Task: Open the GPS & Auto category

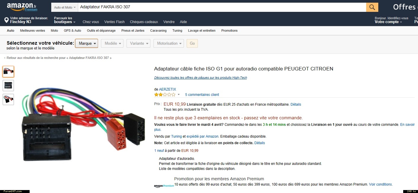Action: click(x=73, y=30)
